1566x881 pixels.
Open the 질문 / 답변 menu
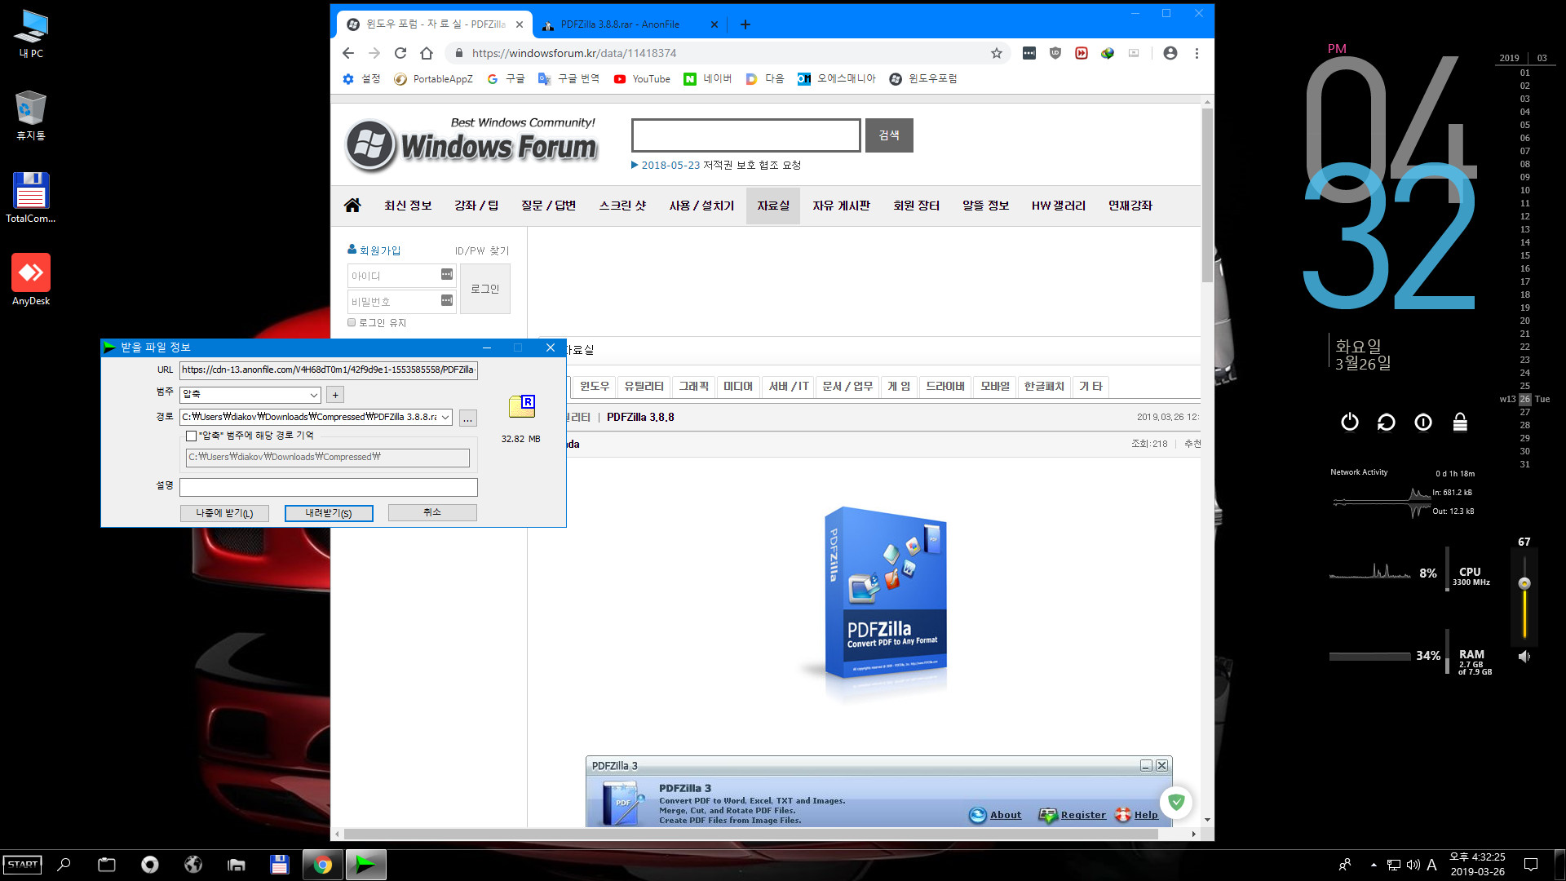click(x=548, y=206)
